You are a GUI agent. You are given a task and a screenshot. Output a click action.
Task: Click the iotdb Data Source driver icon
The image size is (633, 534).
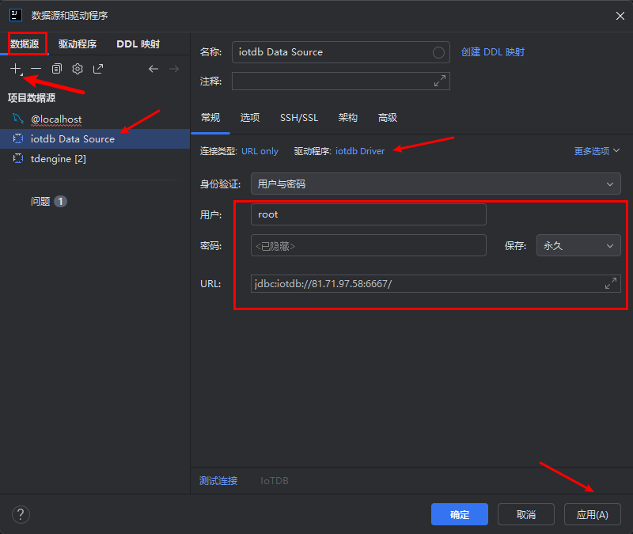(x=18, y=139)
